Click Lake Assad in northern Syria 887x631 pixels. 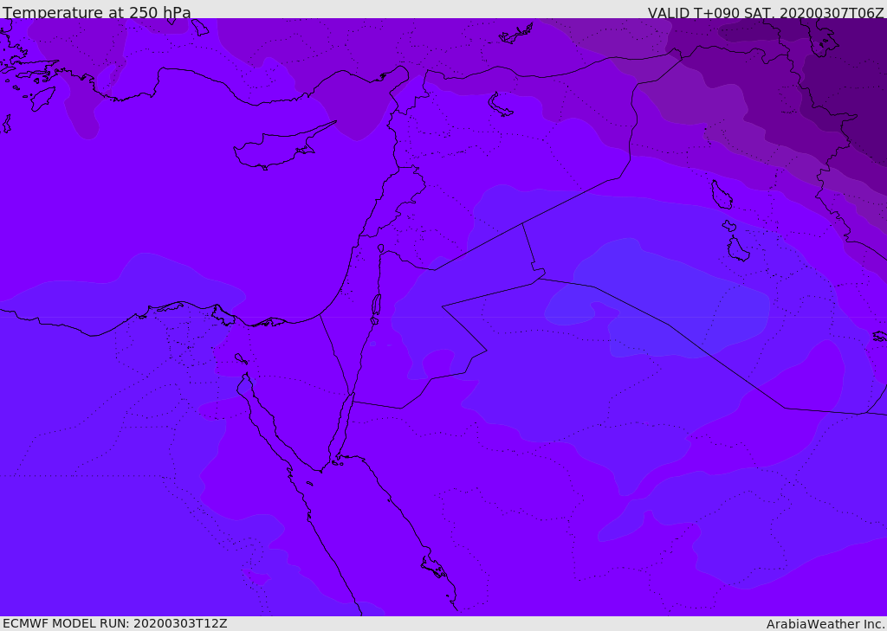pyautogui.click(x=501, y=104)
